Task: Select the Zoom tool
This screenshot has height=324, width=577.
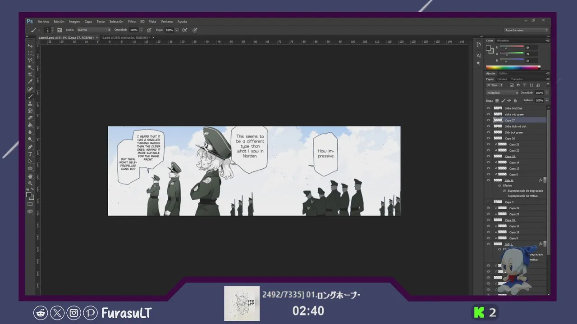Action: click(x=30, y=183)
